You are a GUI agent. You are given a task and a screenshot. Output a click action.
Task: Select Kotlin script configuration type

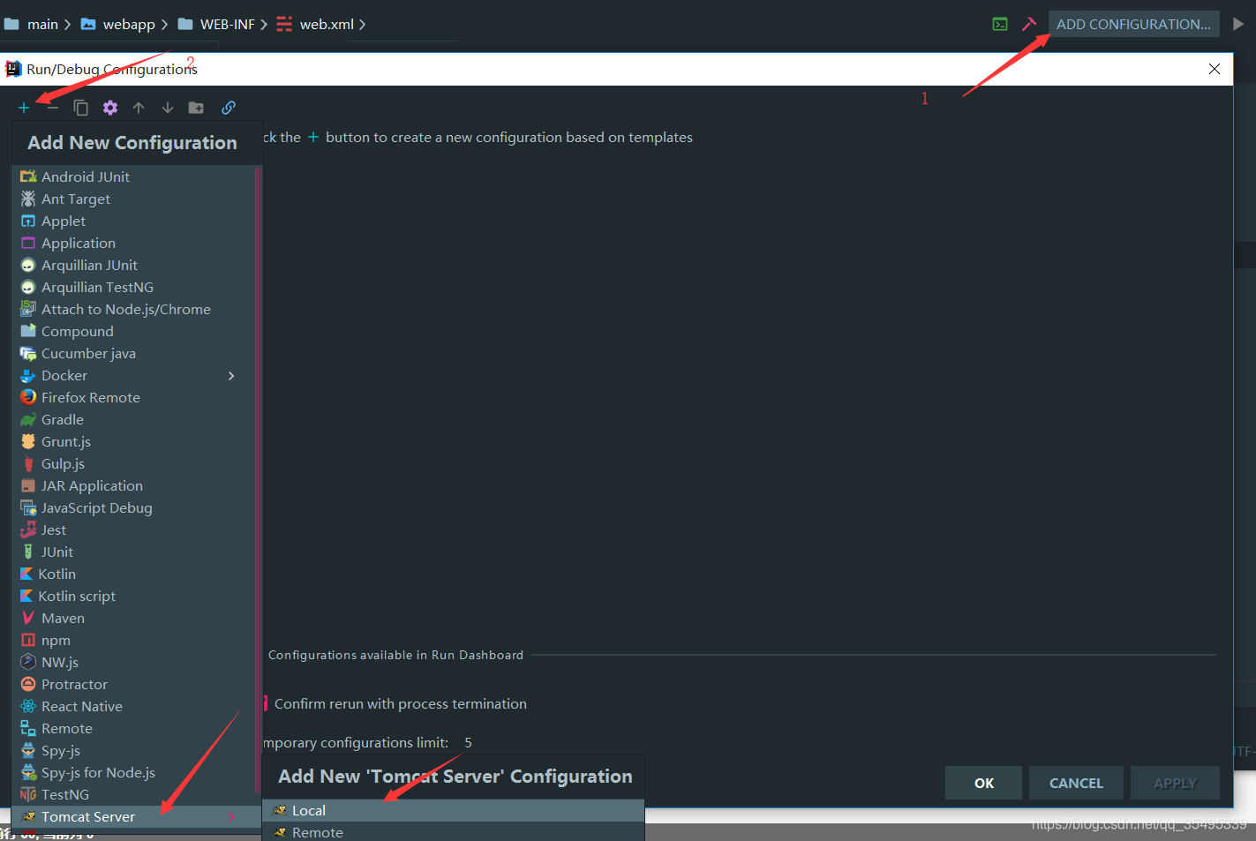pyautogui.click(x=132, y=596)
